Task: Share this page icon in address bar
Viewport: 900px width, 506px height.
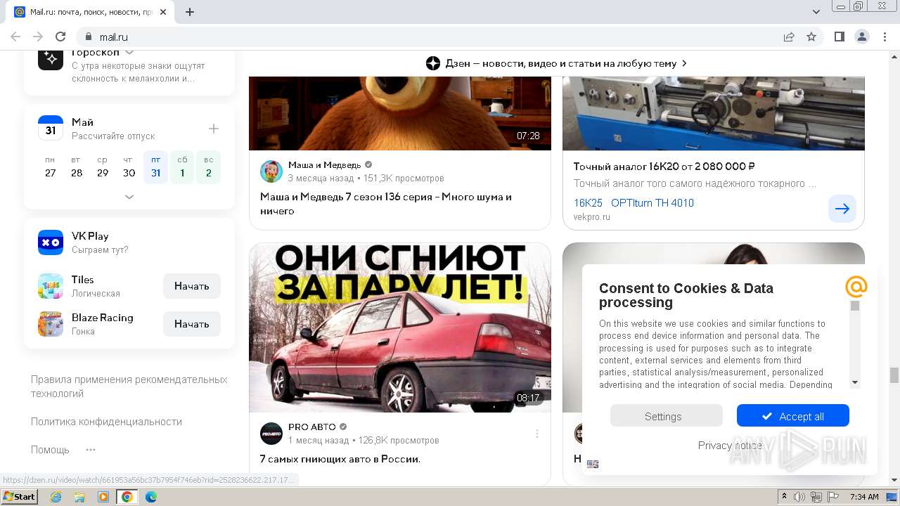Action: pos(789,37)
